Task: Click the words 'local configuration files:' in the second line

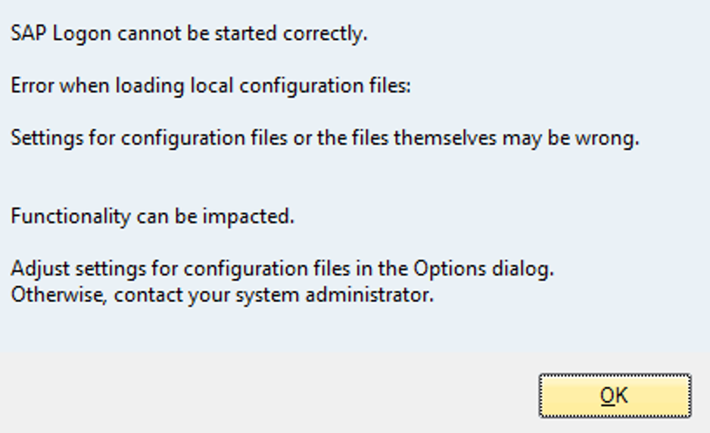Action: coord(301,86)
